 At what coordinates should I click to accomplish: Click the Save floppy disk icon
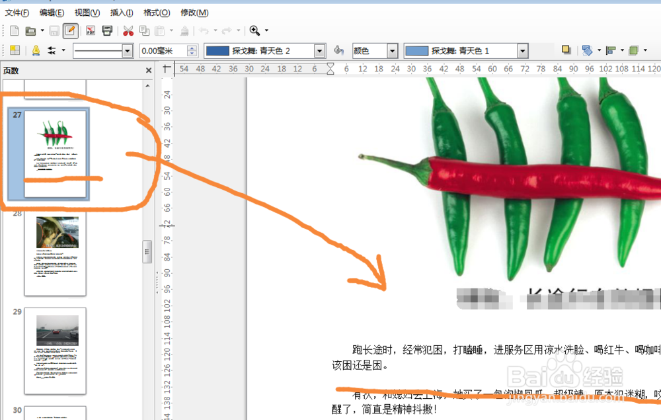54,31
